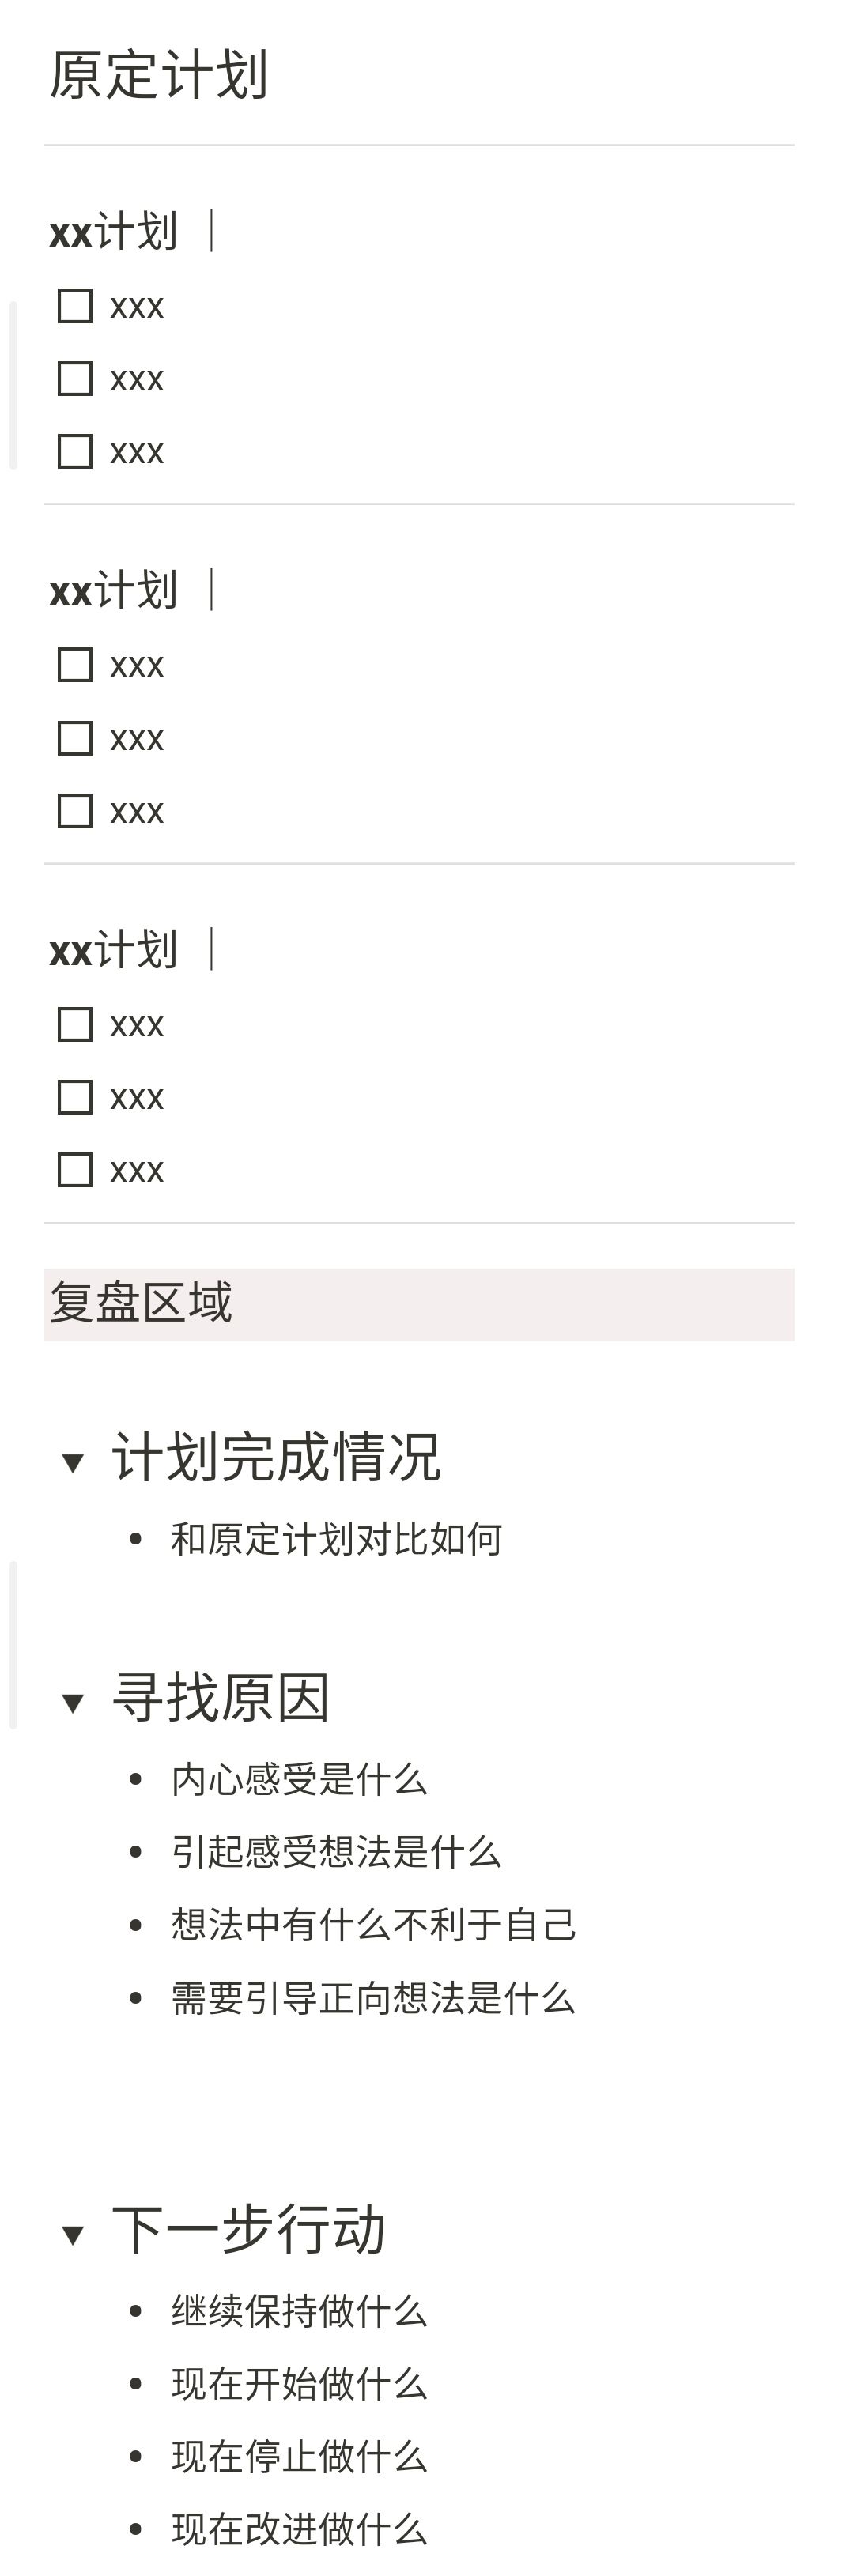Mark first xxx checkbox in third plan
Viewport: 846px width, 2576px height.
click(x=75, y=1024)
